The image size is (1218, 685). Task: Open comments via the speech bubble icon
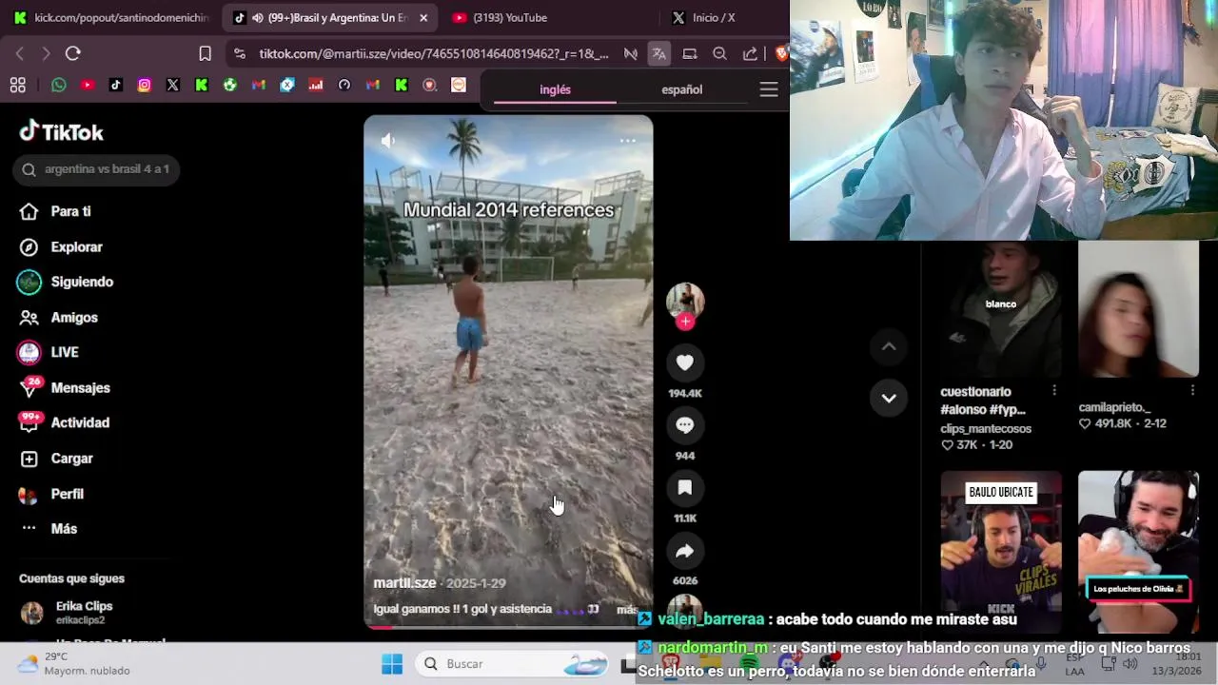pyautogui.click(x=685, y=425)
